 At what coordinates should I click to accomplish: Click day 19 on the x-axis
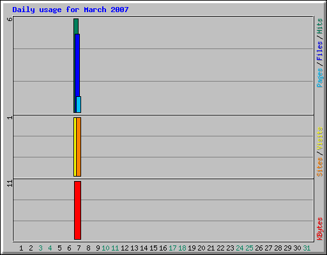tap(192, 248)
